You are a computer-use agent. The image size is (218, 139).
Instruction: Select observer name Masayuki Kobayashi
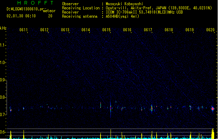click(124, 4)
